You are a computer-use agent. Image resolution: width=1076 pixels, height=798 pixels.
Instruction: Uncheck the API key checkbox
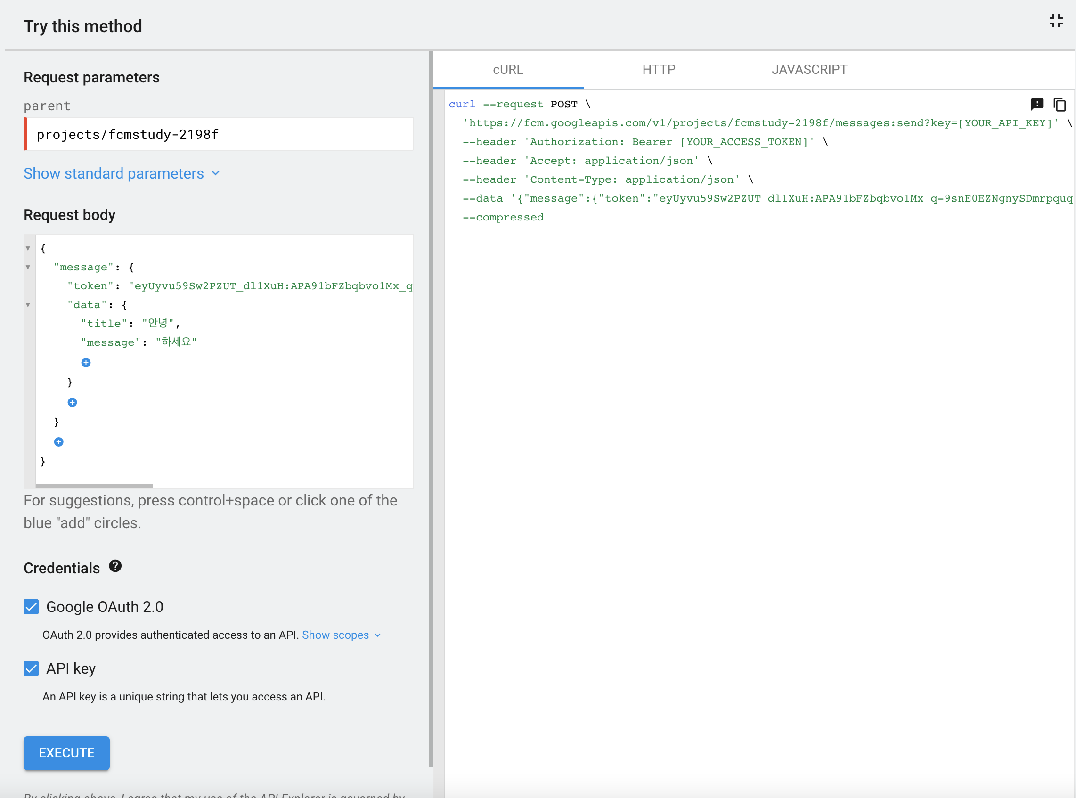pos(32,668)
